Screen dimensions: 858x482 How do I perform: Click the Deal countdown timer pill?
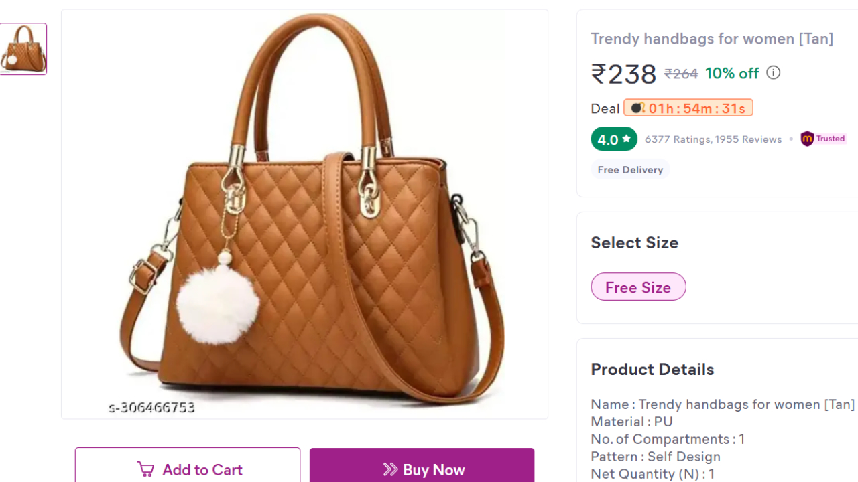688,108
